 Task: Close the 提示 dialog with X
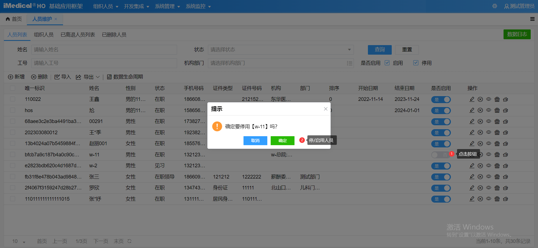click(x=326, y=109)
